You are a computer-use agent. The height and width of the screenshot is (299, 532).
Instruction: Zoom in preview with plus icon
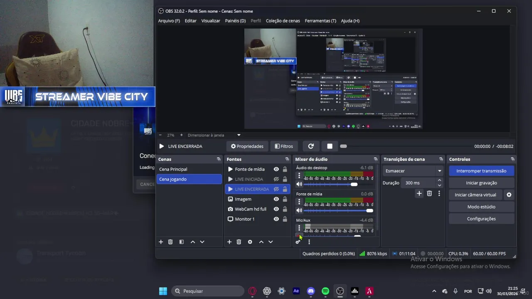tap(181, 135)
